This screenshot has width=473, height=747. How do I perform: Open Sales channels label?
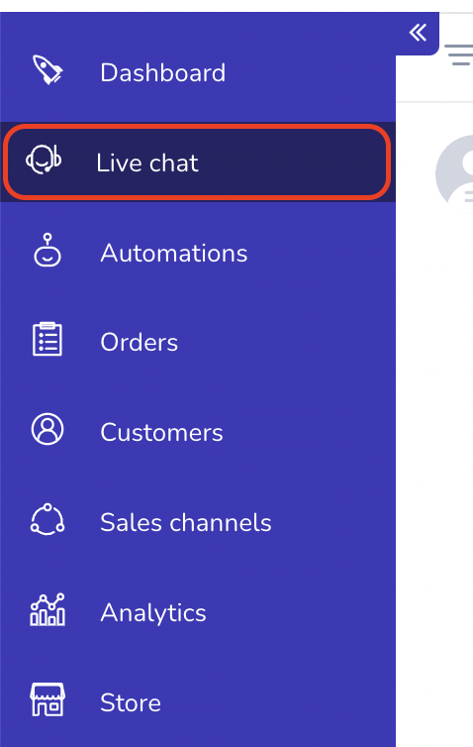(186, 522)
